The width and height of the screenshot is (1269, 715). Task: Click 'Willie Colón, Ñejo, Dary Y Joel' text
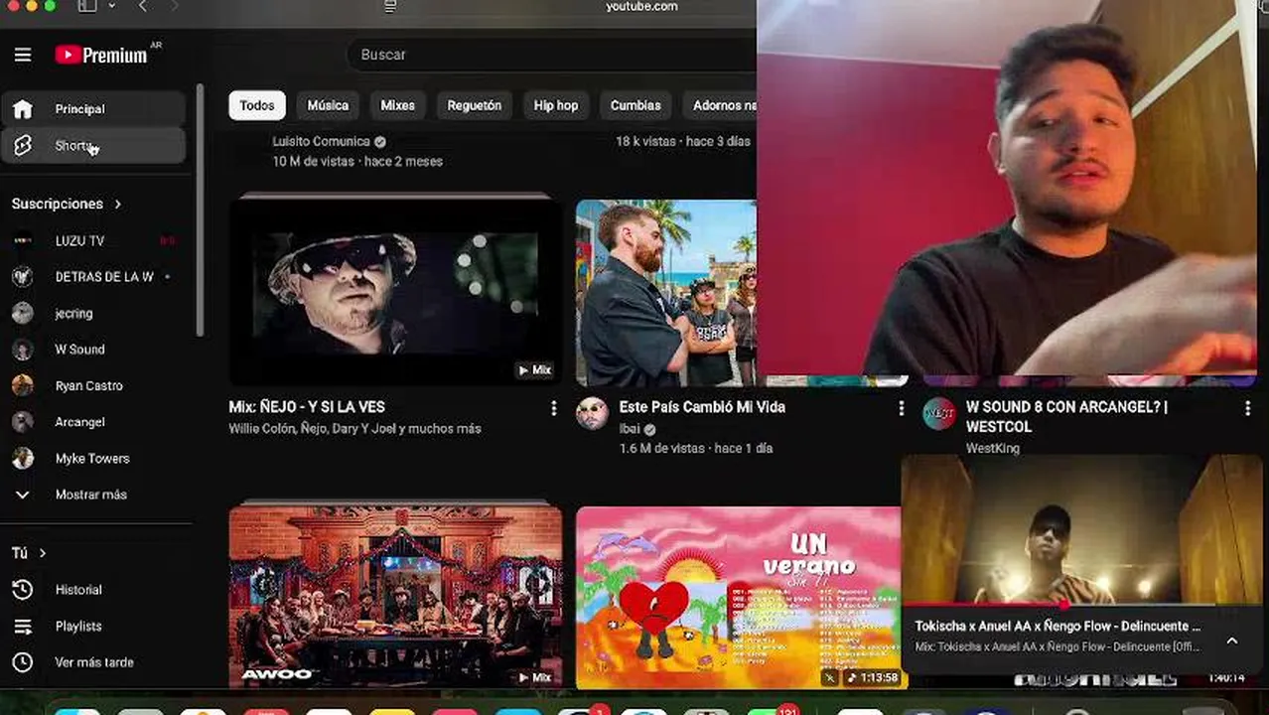click(354, 429)
